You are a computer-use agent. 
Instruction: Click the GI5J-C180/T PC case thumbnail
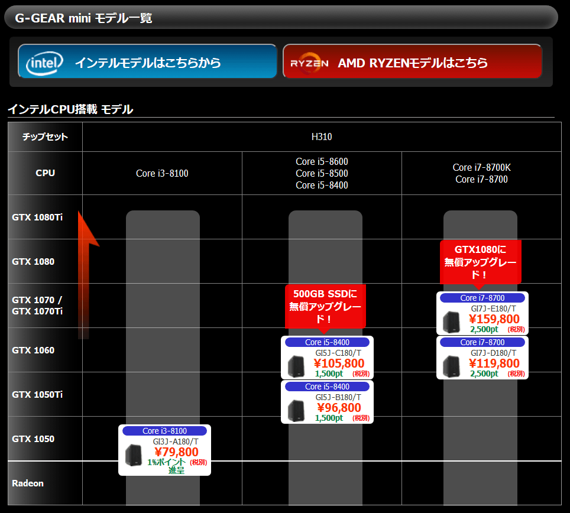coord(296,366)
